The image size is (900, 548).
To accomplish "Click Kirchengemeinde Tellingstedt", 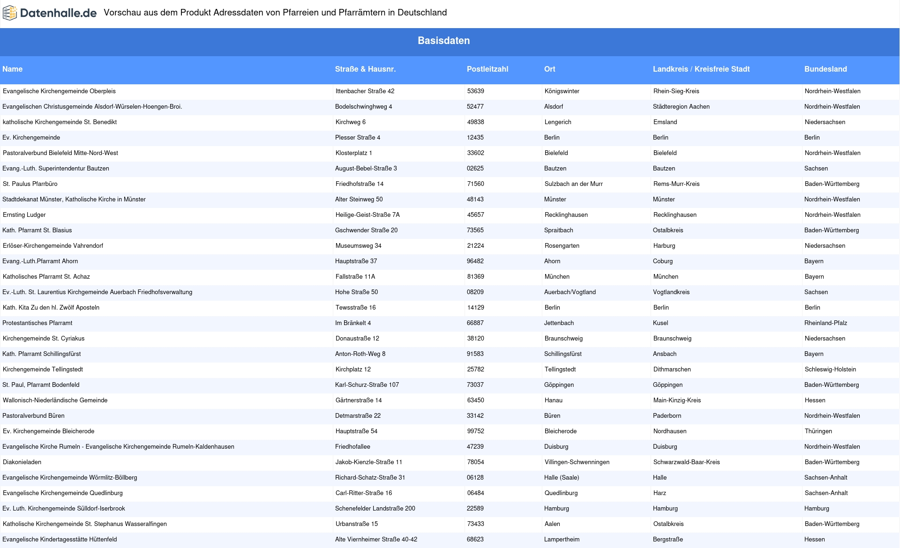I will tap(43, 370).
